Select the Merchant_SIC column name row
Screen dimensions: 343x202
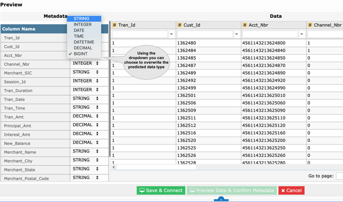coord(35,73)
